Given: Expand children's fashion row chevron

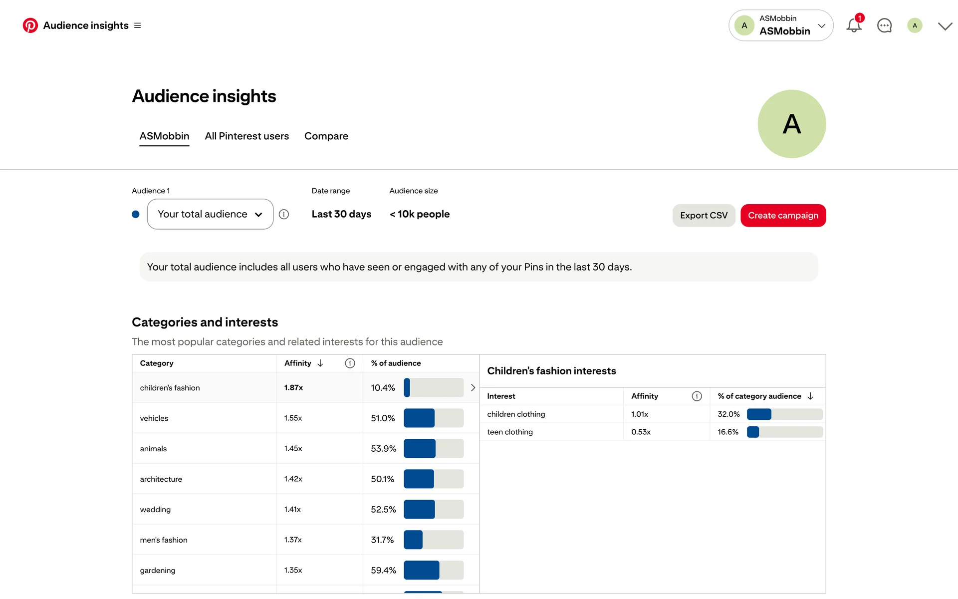Looking at the screenshot, I should coord(473,388).
